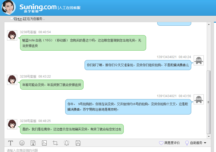216x152 pixels.
Task: Click agent avatar beside 08:43:22 message
Action: 12,80
